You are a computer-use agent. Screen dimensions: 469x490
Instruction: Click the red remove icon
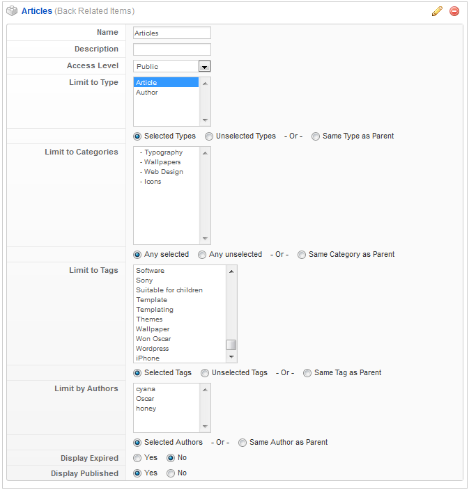coord(454,11)
